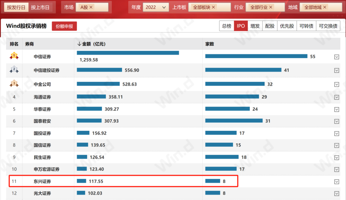This screenshot has height=200, width=346.
Task: Click the 117.55 amount value
Action: point(96,181)
